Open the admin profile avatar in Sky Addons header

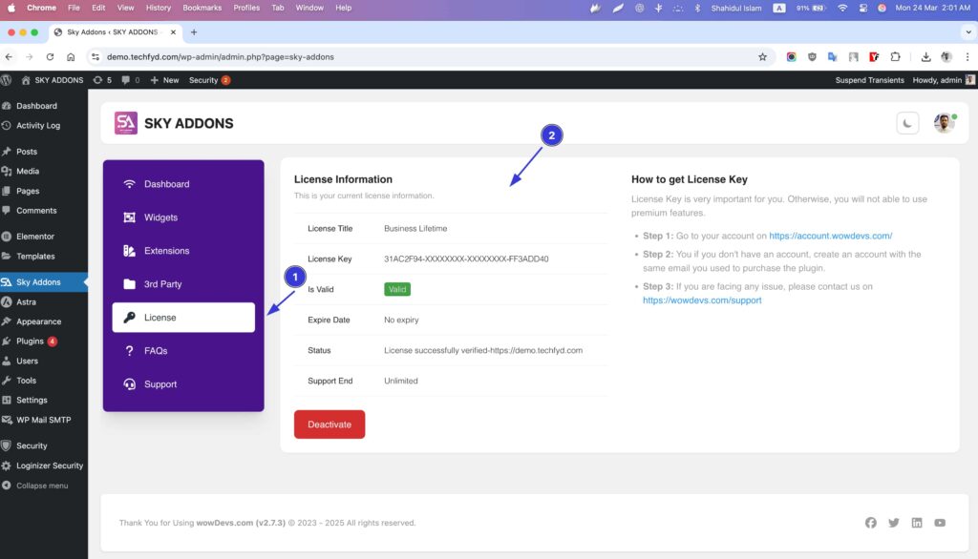click(945, 123)
